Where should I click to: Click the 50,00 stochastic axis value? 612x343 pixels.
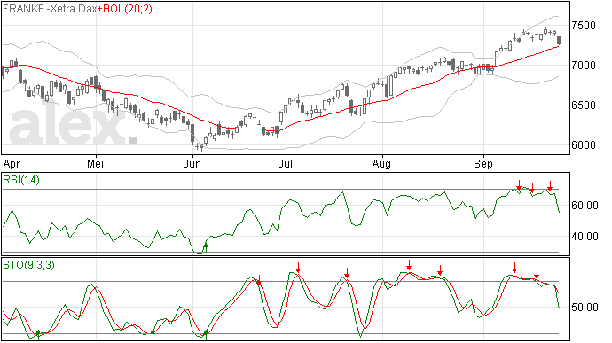click(x=585, y=308)
